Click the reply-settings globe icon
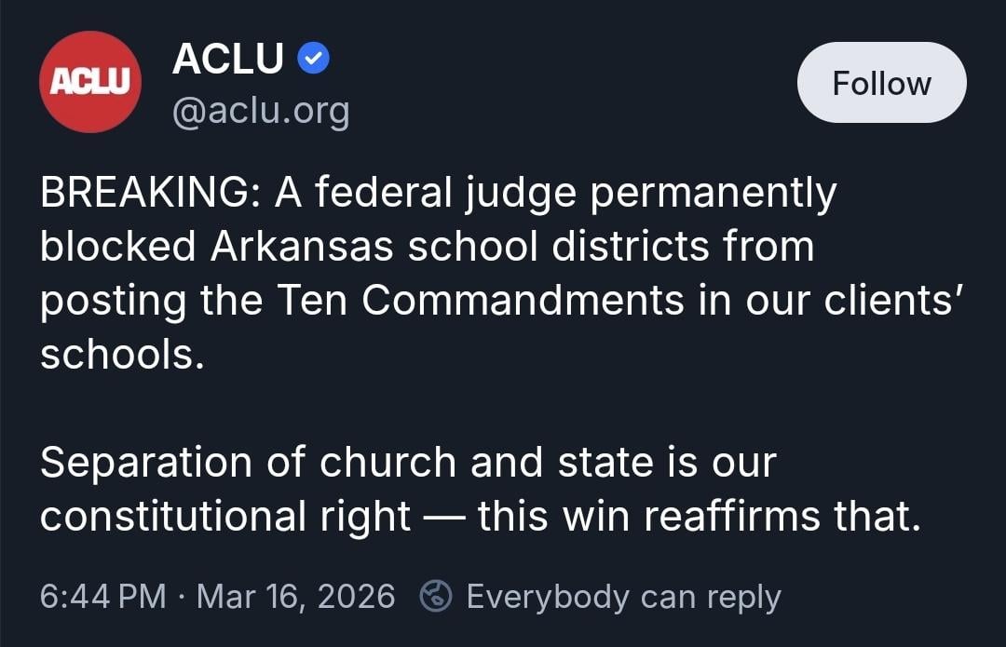1006x647 pixels. [437, 596]
